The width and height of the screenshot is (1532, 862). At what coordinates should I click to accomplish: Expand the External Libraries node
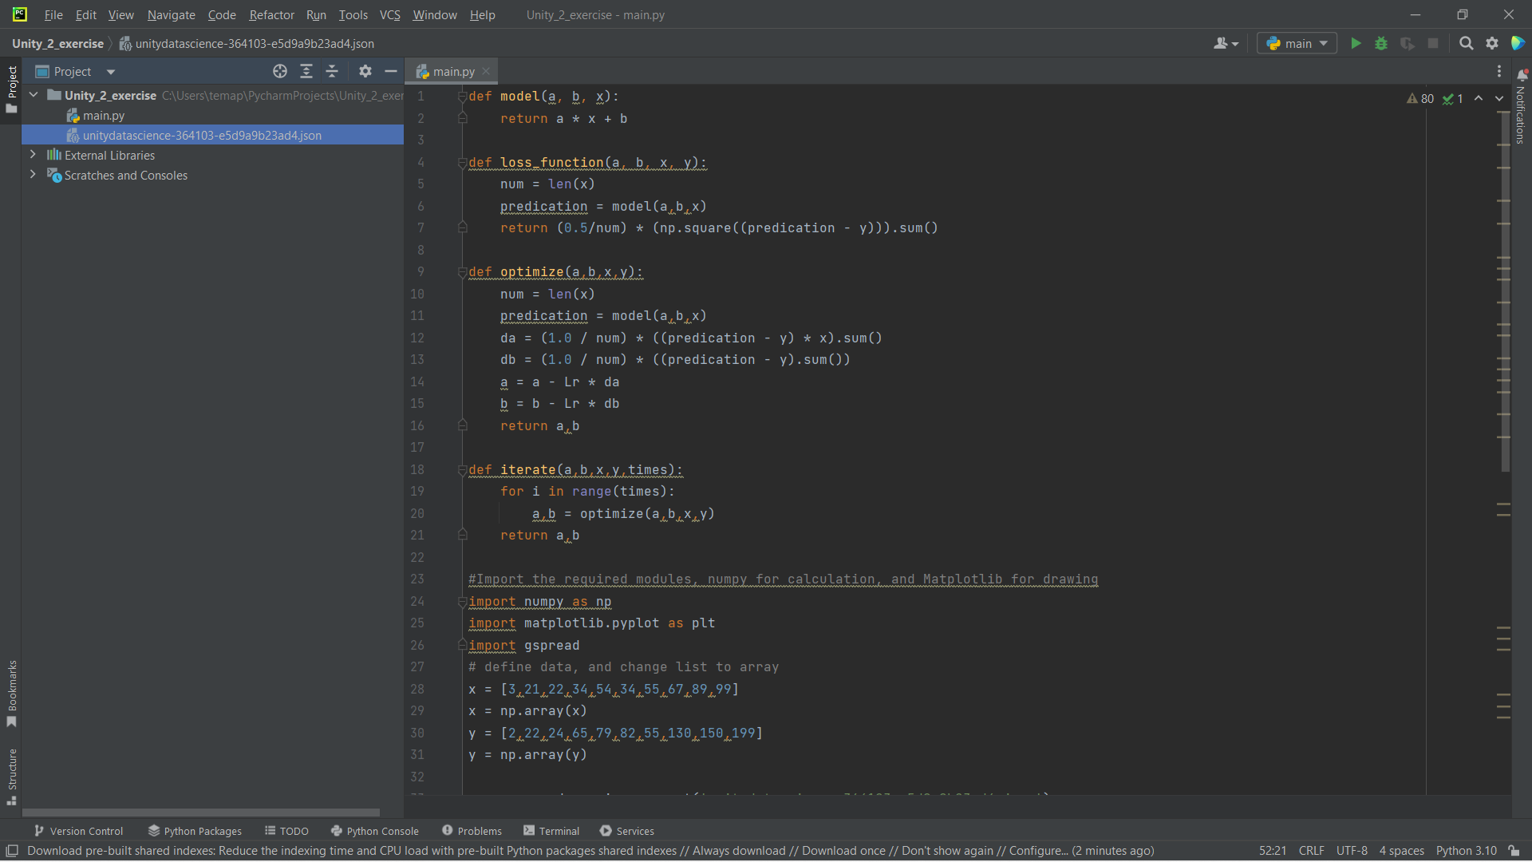pos(33,155)
